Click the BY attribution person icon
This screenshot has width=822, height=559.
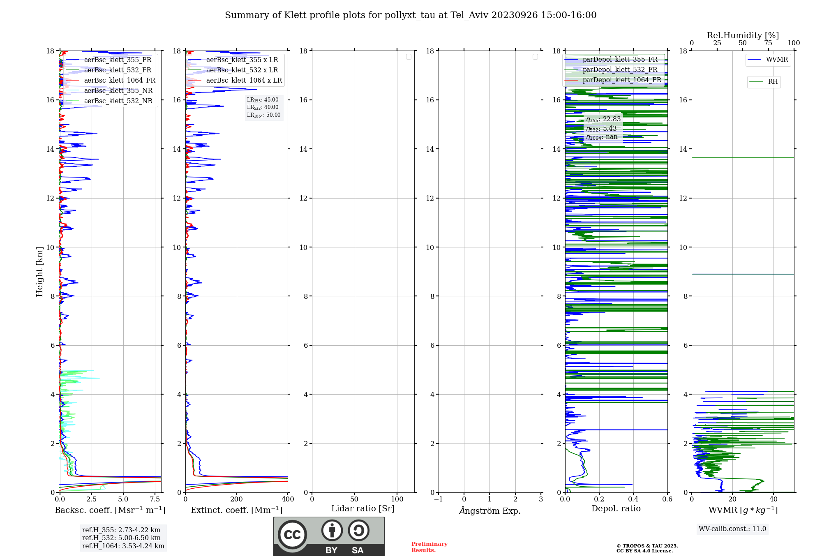332,530
